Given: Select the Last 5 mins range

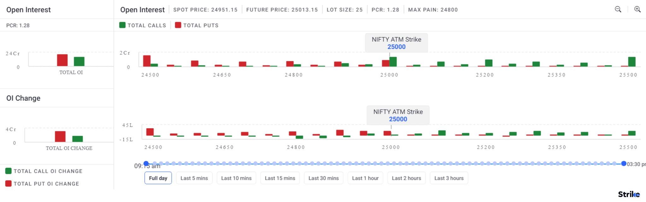Looking at the screenshot, I should (x=194, y=178).
